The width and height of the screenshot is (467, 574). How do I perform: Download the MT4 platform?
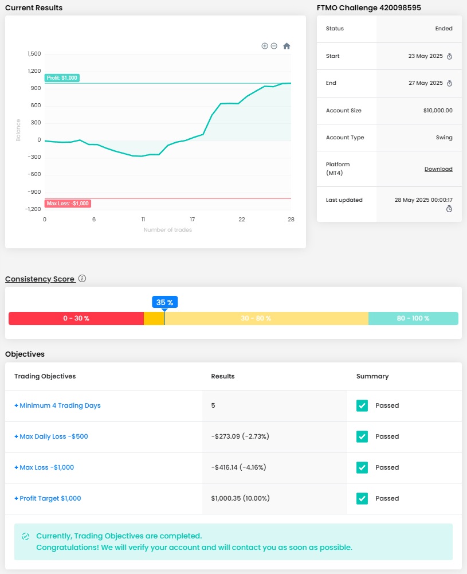tap(438, 169)
